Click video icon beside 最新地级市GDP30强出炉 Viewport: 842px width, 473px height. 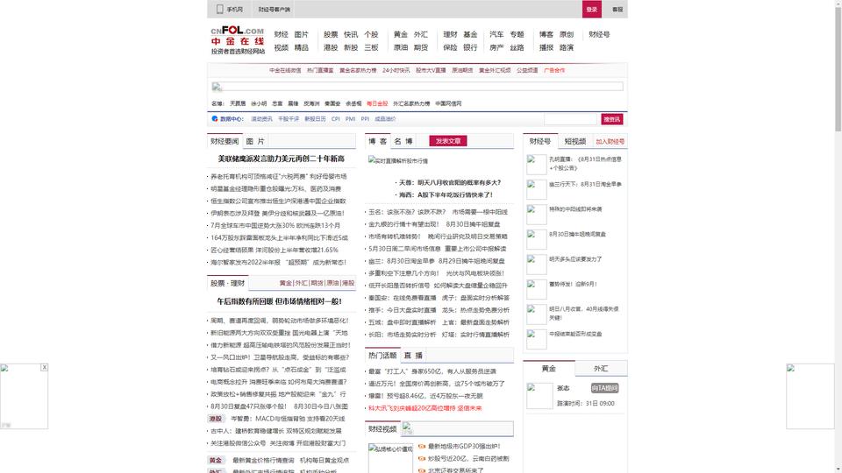click(422, 446)
